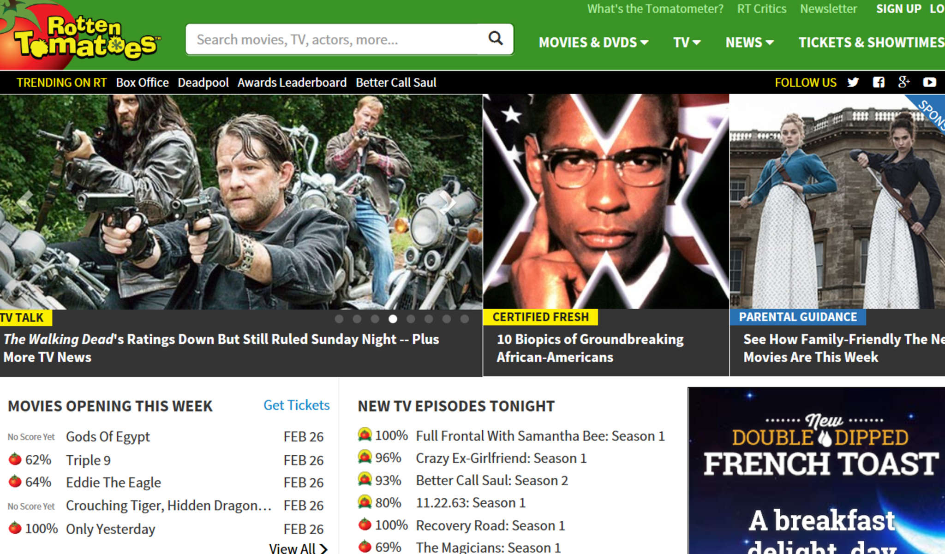Image resolution: width=945 pixels, height=554 pixels.
Task: Click the Rotten Tomatoes logo
Action: pos(81,36)
